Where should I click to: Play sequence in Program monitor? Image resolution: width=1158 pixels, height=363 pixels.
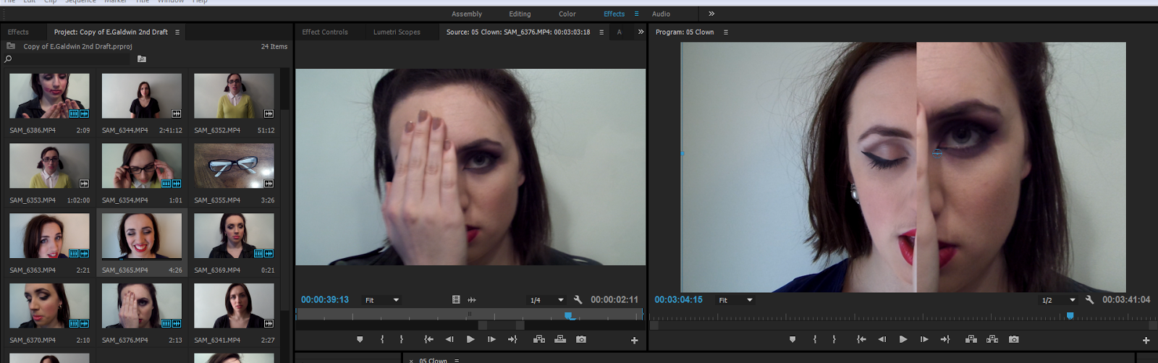coord(903,339)
